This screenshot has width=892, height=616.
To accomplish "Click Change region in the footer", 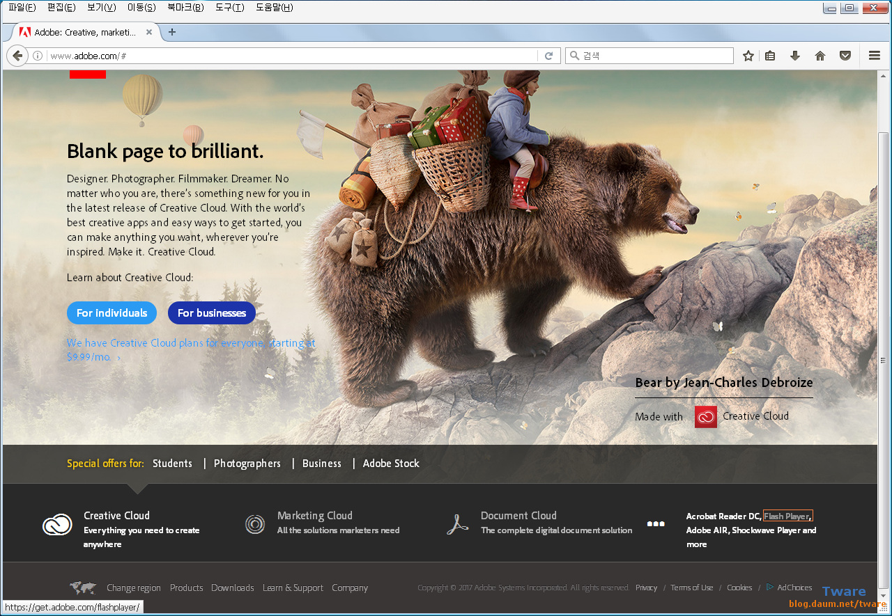I will coord(134,588).
